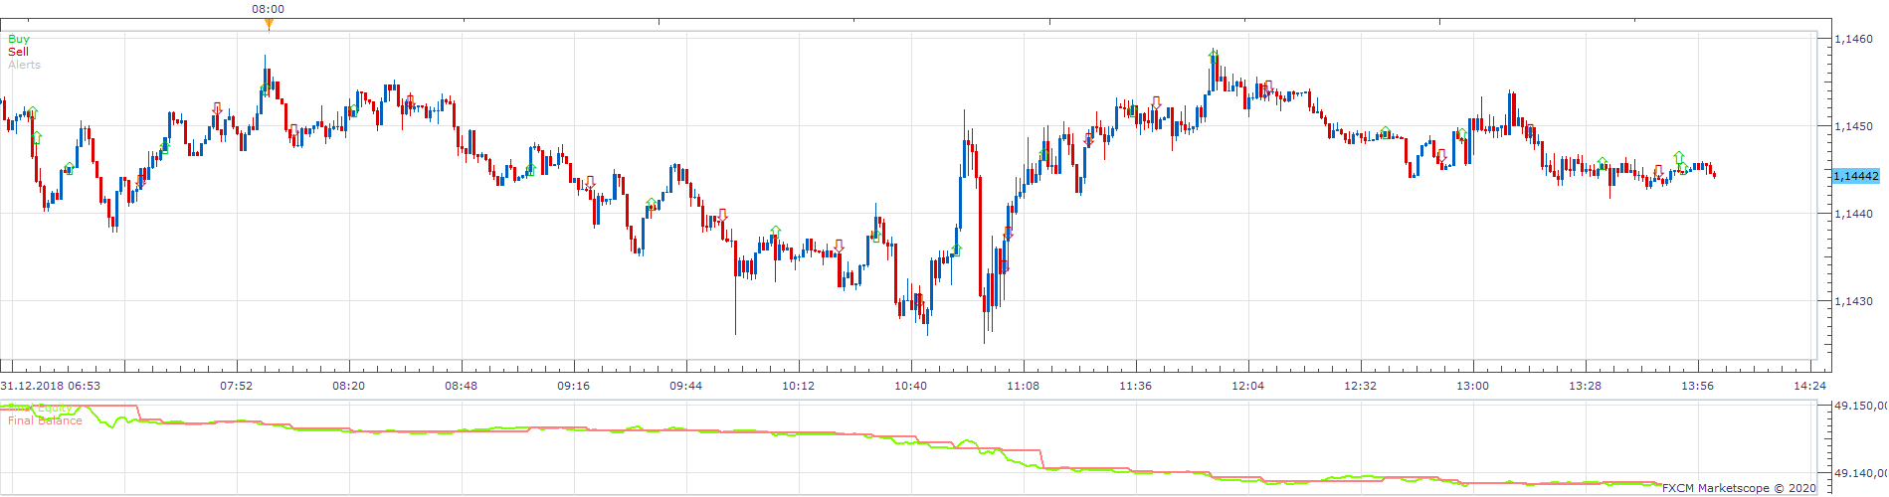Click the 11:08 time axis label
The image size is (1889, 497).
click(1024, 386)
